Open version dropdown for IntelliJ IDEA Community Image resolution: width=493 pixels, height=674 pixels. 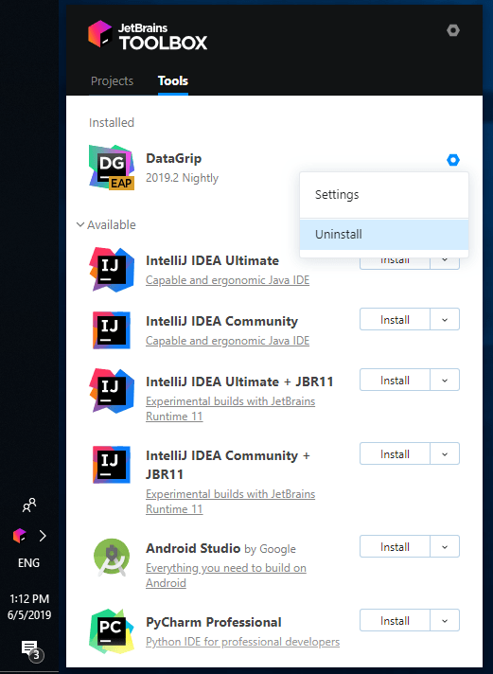(445, 319)
